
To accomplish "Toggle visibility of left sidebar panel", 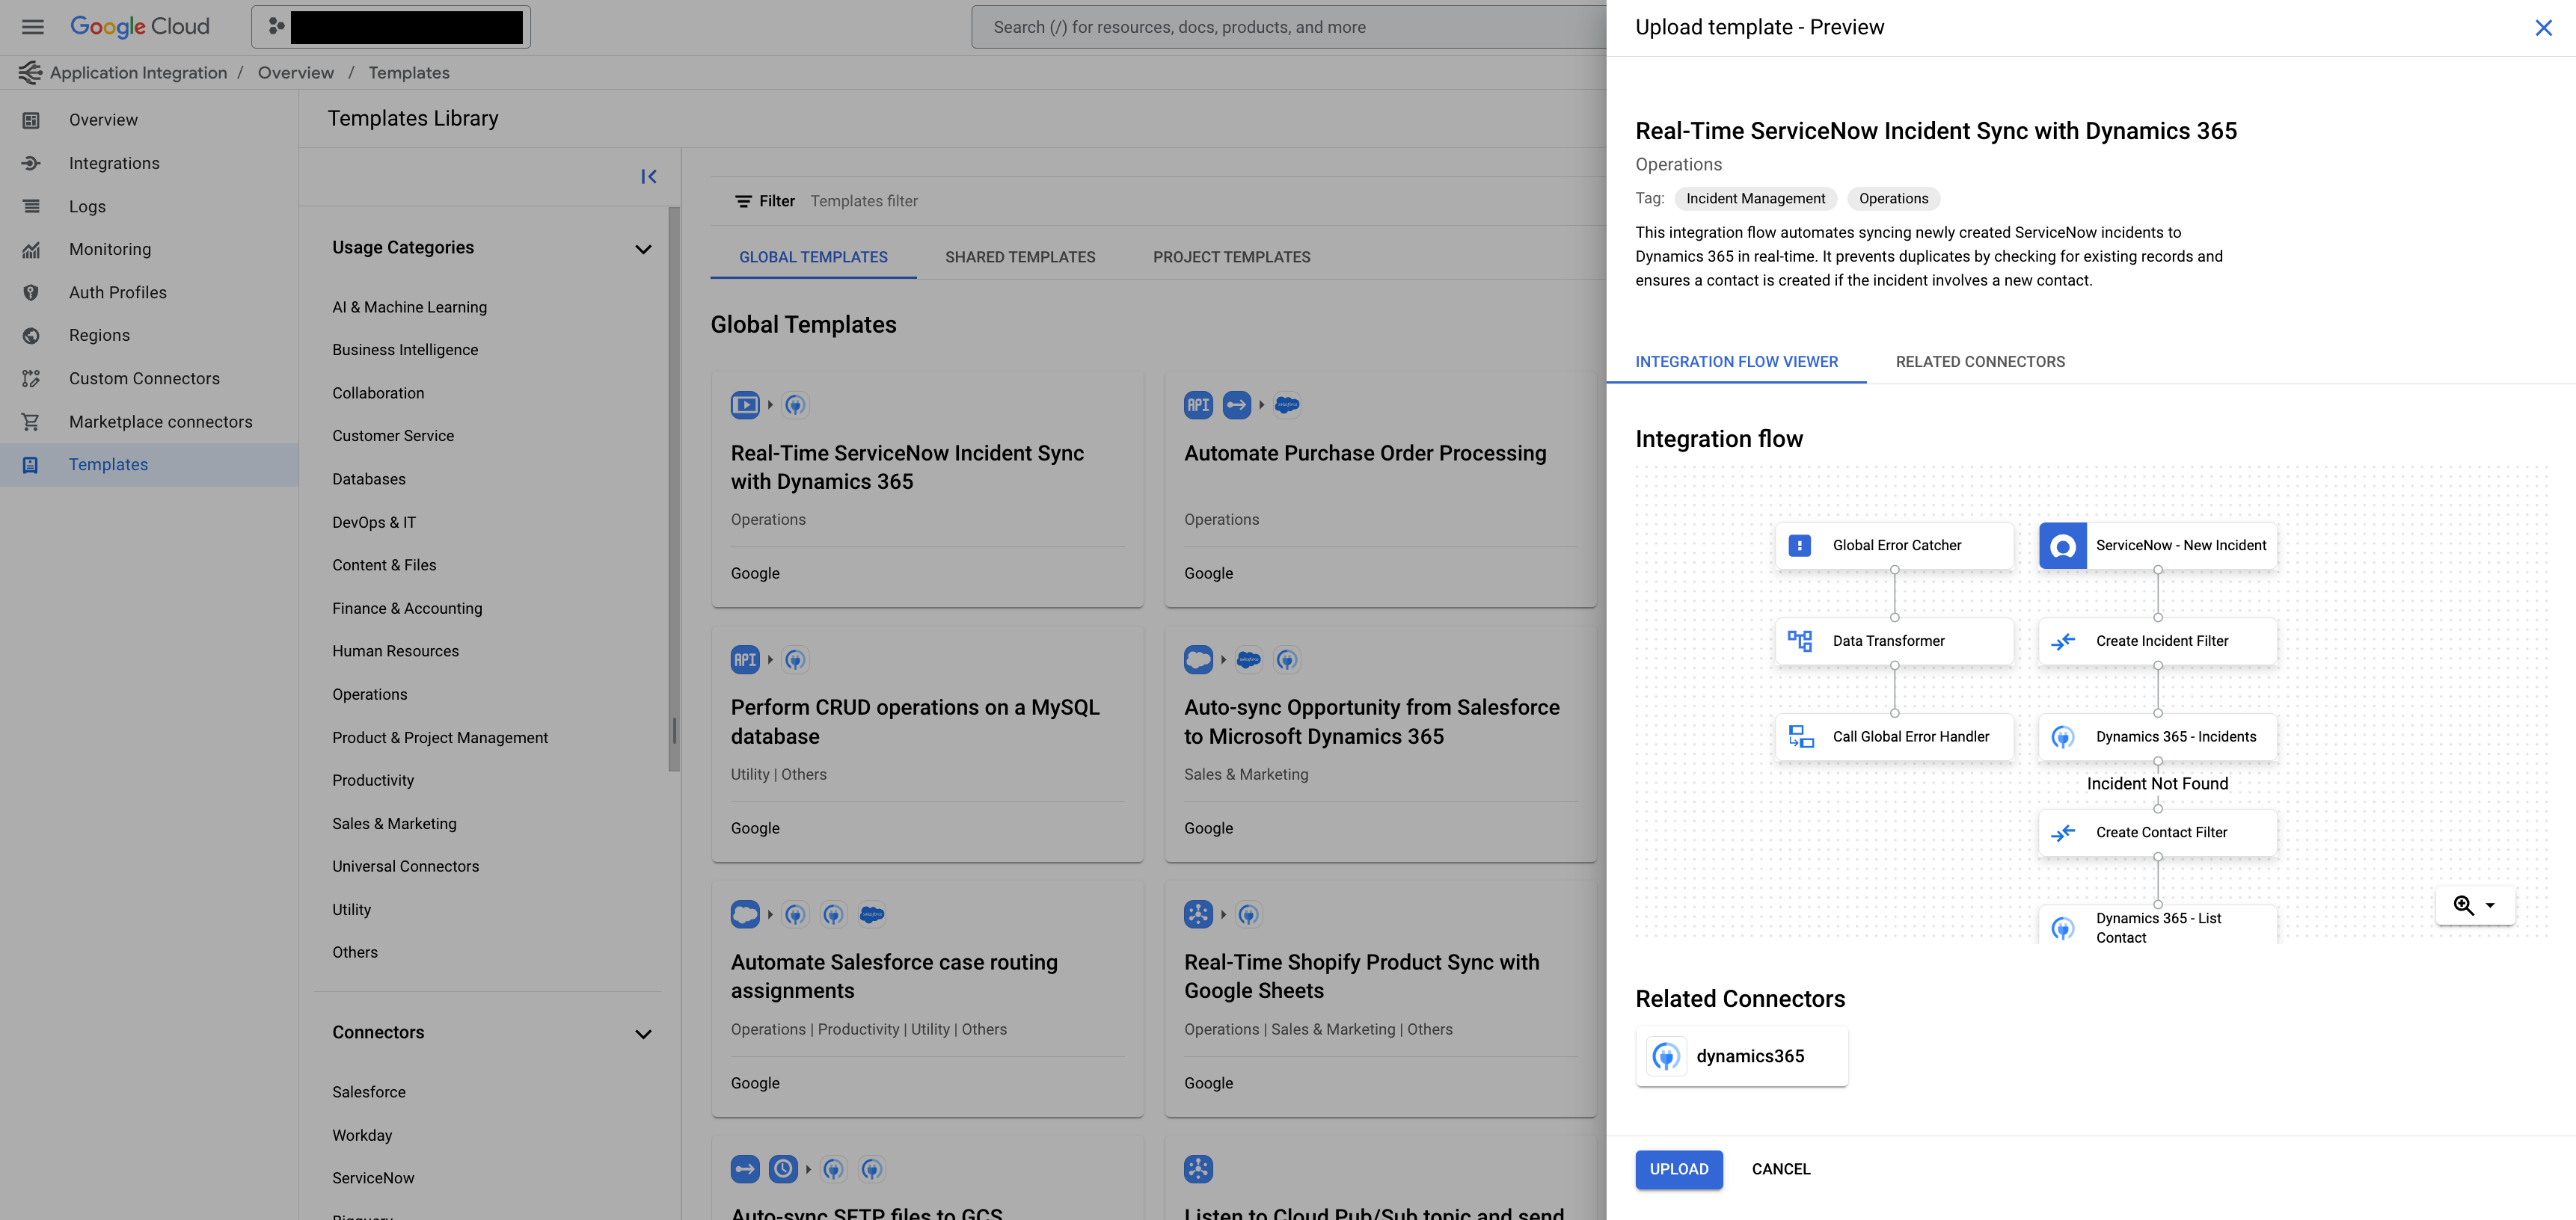I will click(x=649, y=176).
